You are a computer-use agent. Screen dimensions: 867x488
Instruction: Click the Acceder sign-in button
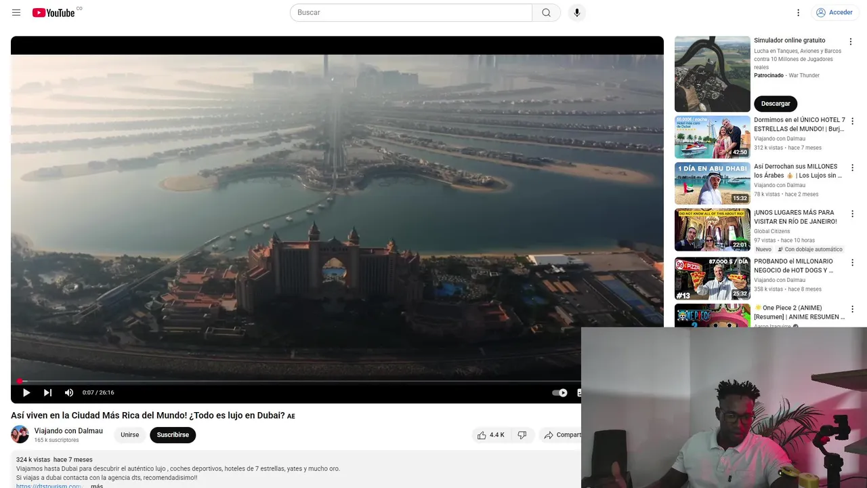834,12
